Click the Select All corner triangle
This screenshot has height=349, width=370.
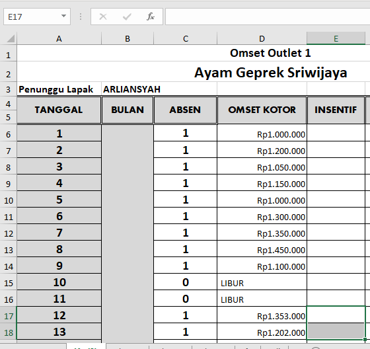[10, 38]
